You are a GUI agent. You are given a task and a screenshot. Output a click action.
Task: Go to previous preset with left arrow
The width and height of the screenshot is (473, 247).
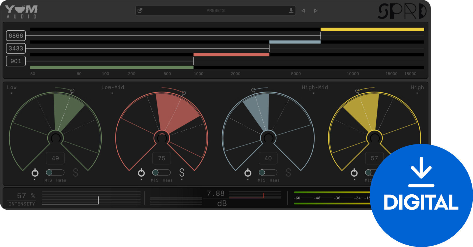click(x=303, y=10)
